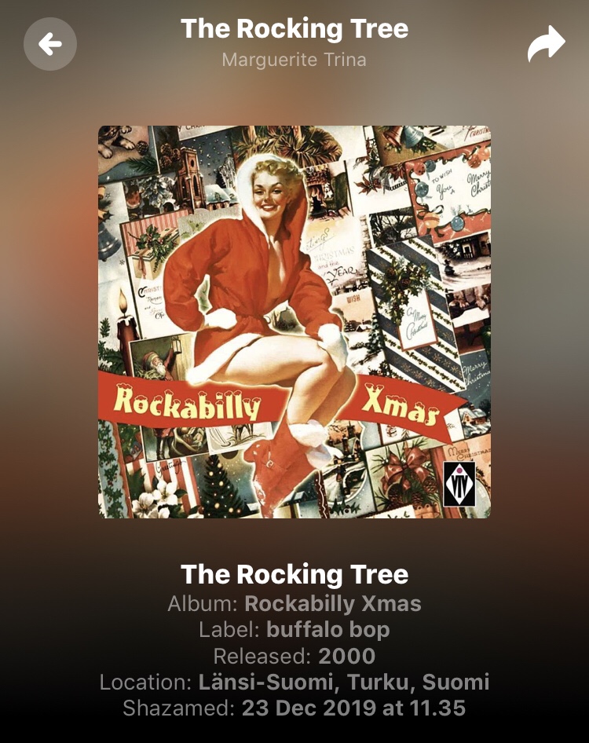
Task: Tap the Label: buffalo bop line
Action: tap(294, 629)
